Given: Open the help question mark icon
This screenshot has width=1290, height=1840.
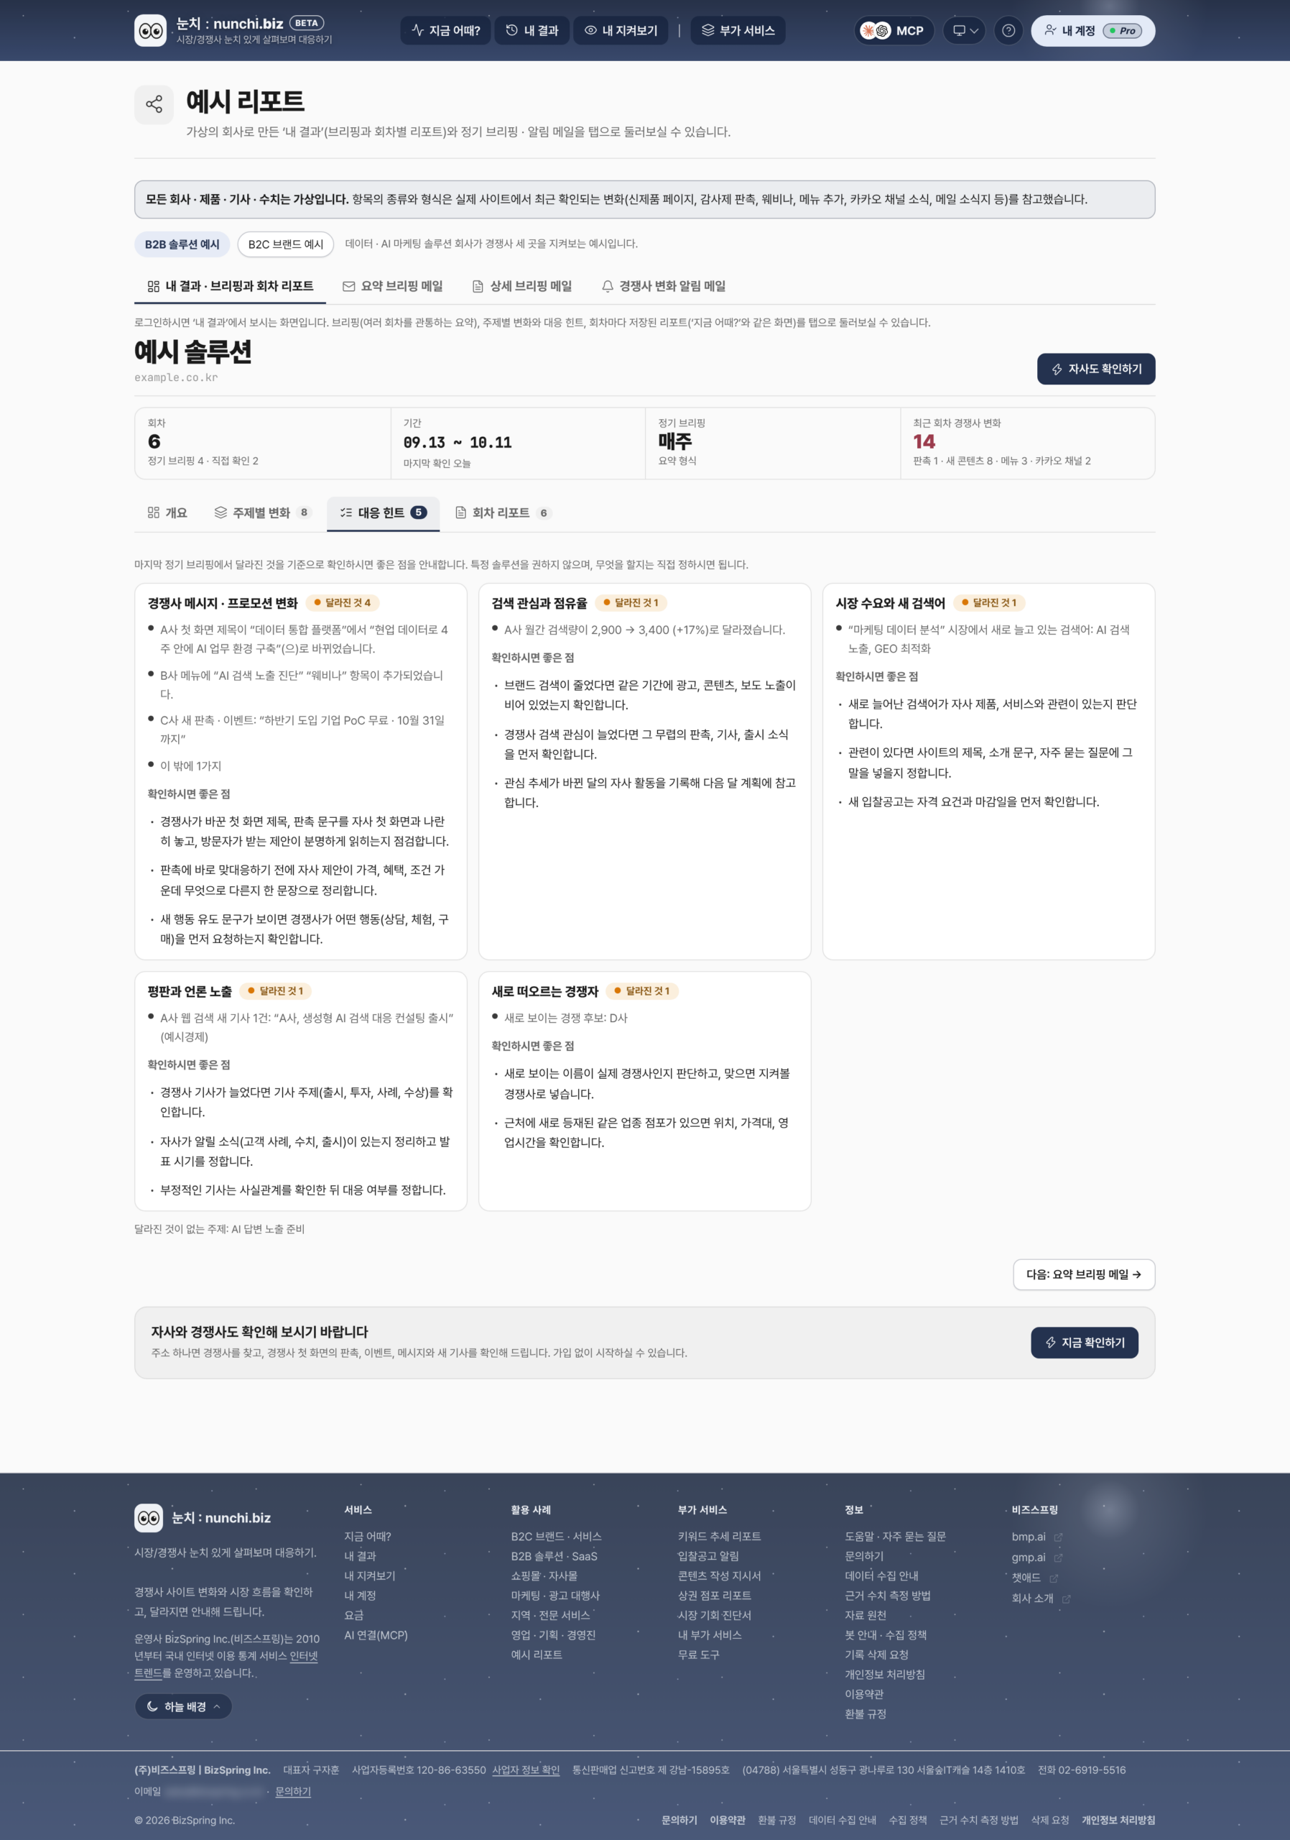Looking at the screenshot, I should click(1008, 30).
